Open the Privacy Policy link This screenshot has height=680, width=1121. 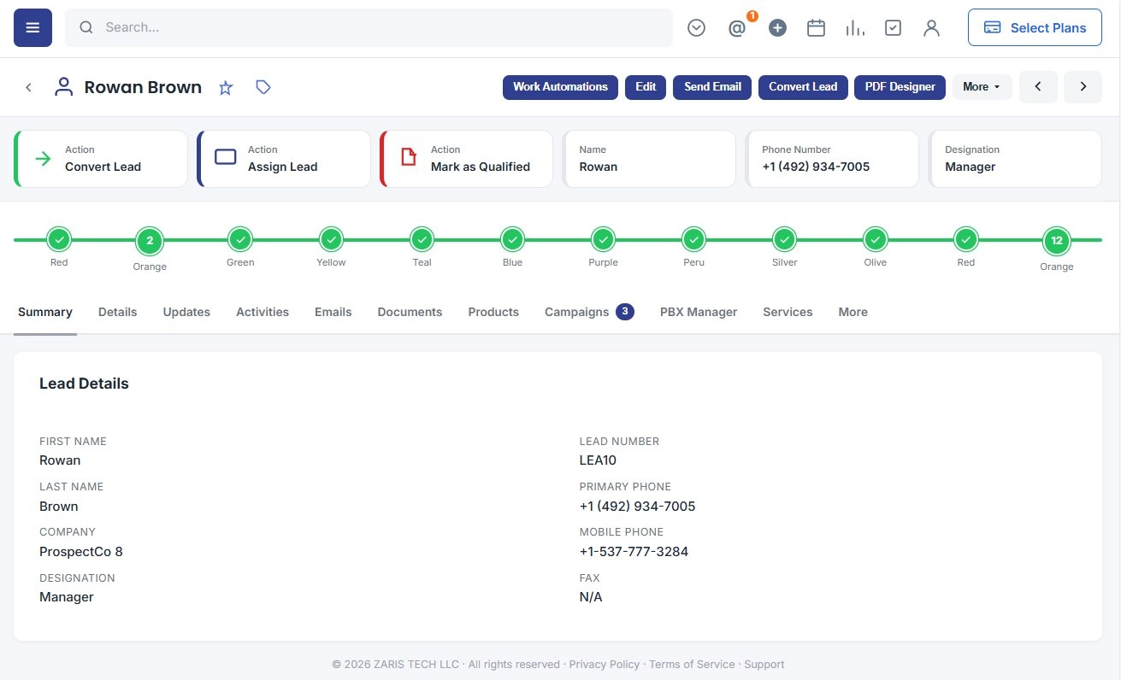(604, 664)
